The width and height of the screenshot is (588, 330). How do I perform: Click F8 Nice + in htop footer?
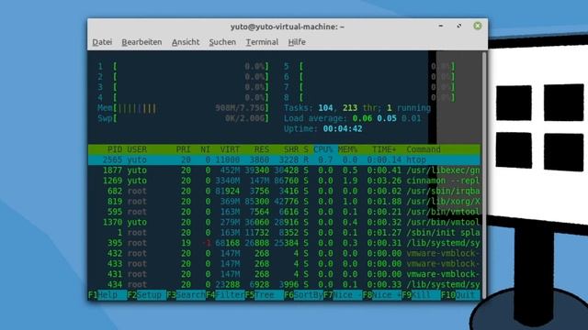pyautogui.click(x=382, y=295)
